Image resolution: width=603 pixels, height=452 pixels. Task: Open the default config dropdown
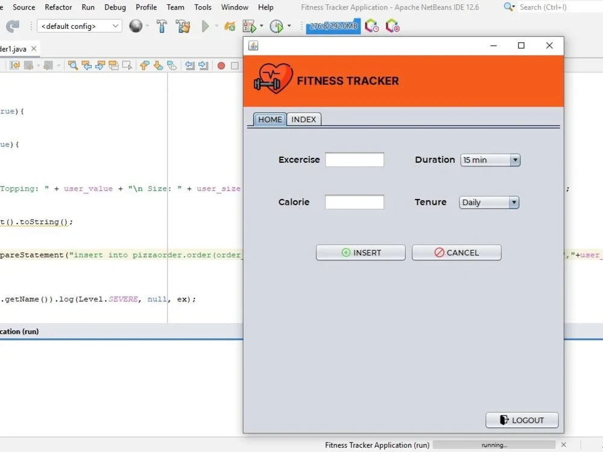click(x=80, y=26)
